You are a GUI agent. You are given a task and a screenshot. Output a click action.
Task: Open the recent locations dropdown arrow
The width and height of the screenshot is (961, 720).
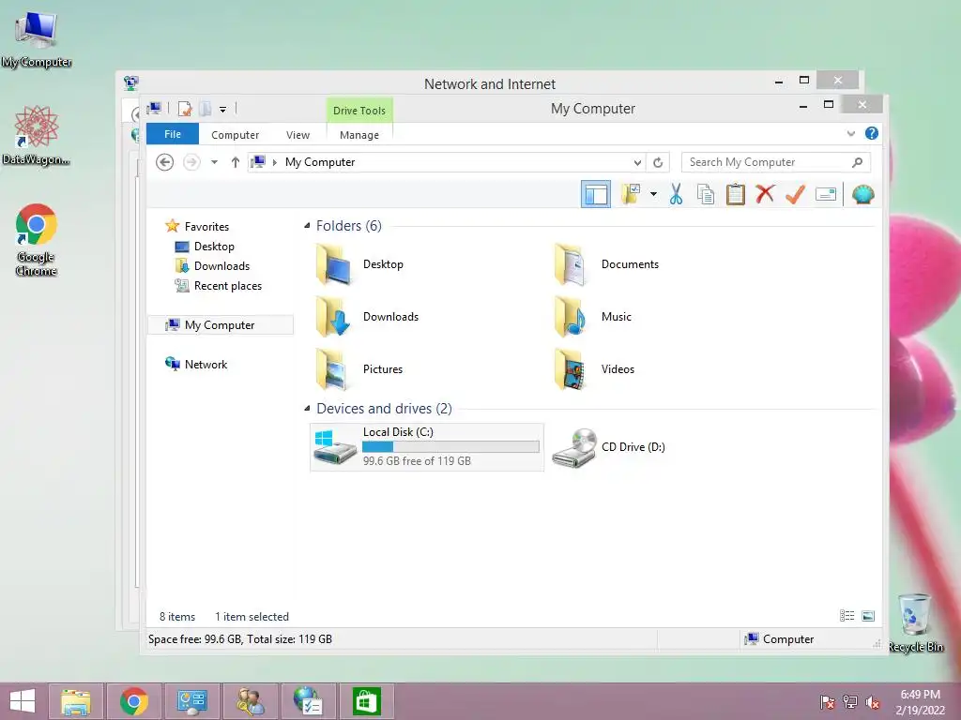215,162
